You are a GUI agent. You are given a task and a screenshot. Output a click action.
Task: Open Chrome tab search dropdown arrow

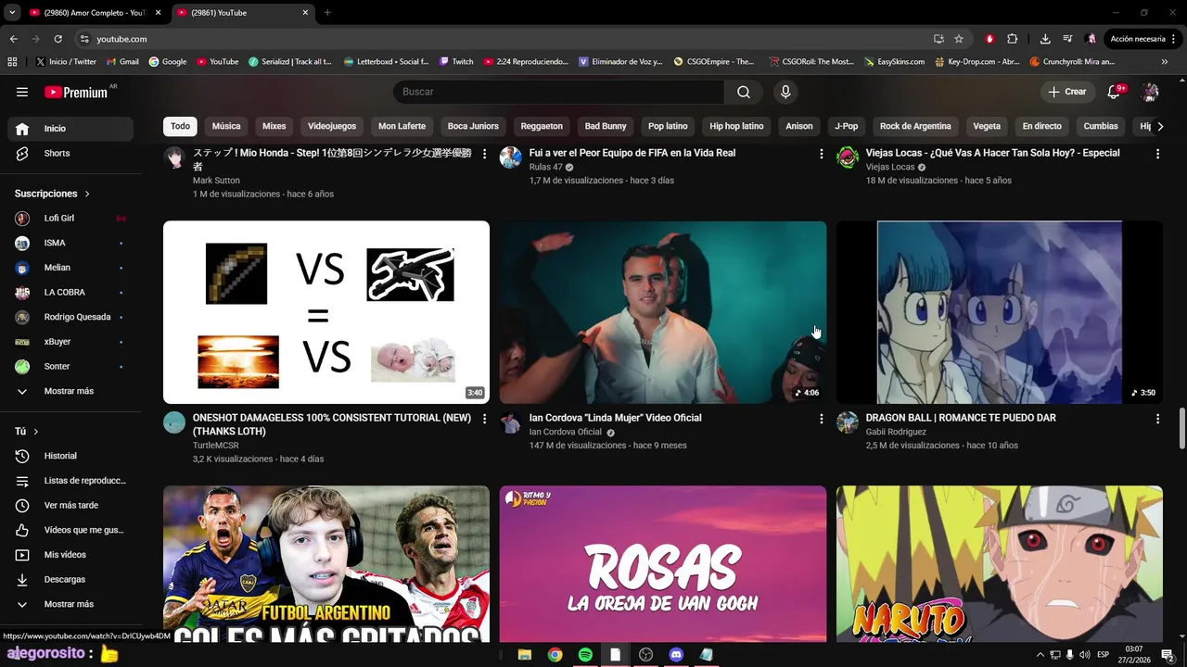point(12,13)
